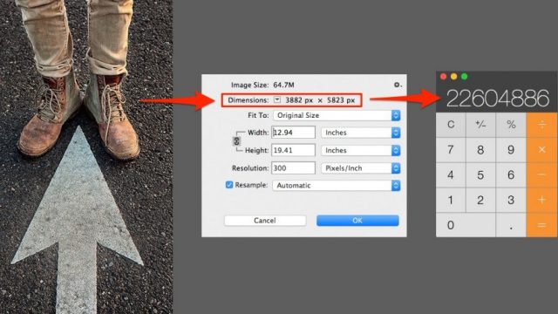Viewport: 558px width, 314px height.
Task: Open the Image Size gear settings menu
Action: [398, 85]
